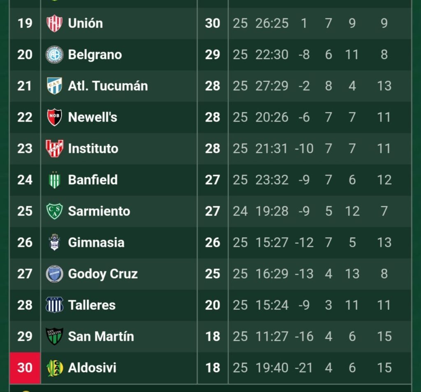421x392 pixels.
Task: Select Gimnasia's 26 points cell
Action: point(213,242)
